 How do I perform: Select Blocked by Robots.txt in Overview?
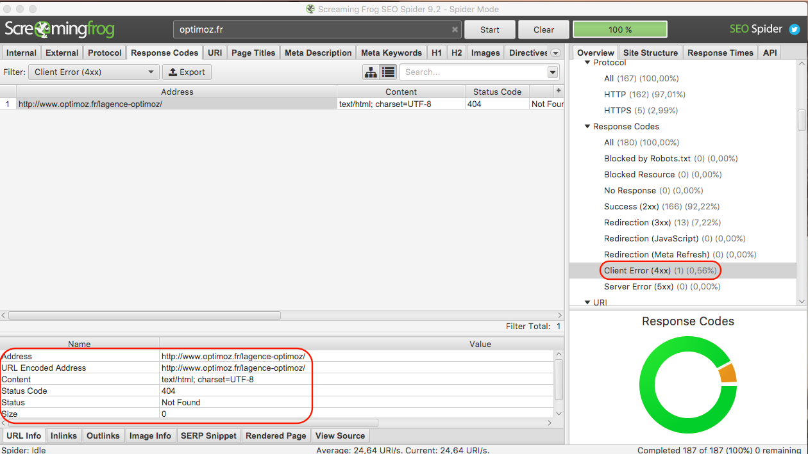click(x=671, y=159)
